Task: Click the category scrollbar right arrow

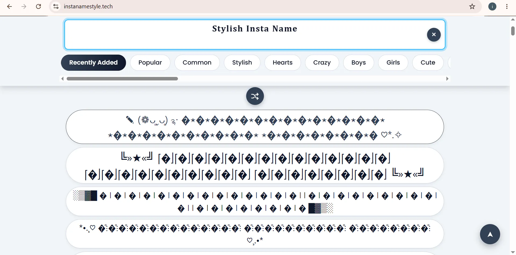Action: (x=447, y=79)
